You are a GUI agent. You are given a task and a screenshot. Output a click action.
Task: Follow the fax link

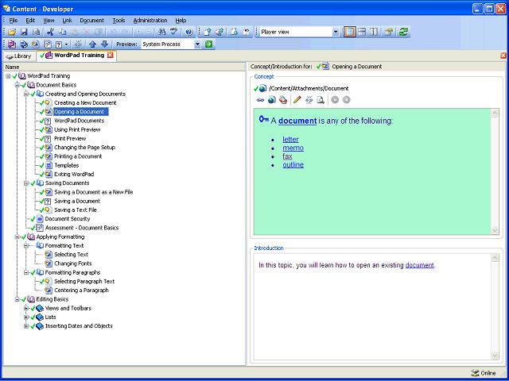pos(287,156)
